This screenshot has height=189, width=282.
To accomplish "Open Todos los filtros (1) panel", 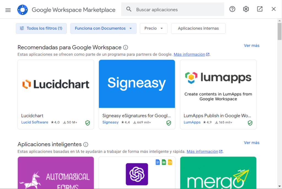I will coord(41,28).
